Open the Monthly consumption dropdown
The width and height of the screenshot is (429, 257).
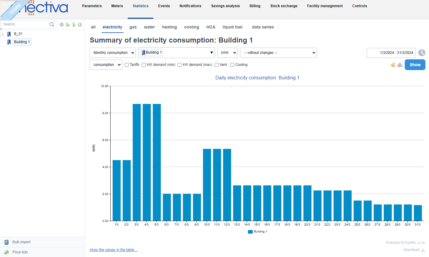(112, 53)
